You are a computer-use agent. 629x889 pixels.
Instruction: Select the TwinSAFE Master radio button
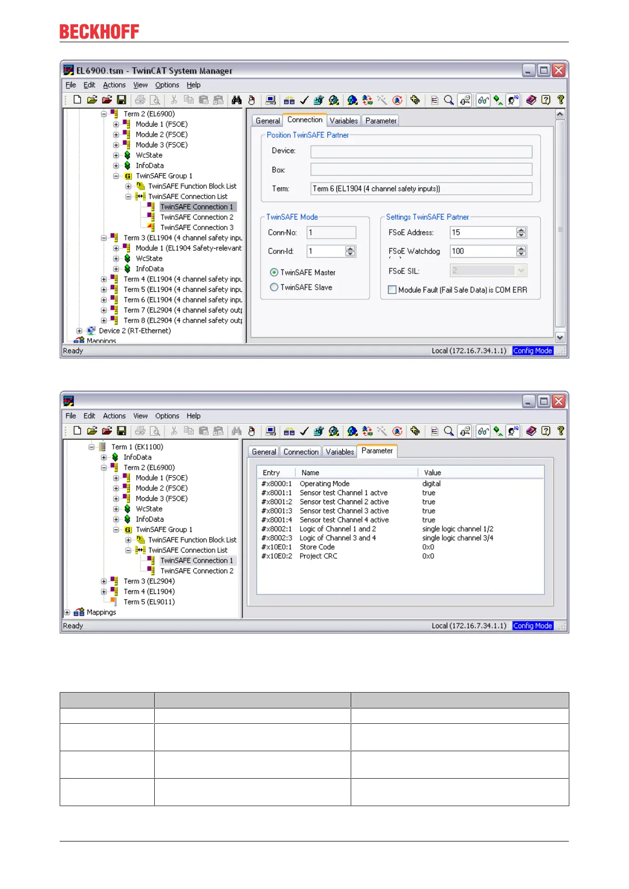(274, 272)
